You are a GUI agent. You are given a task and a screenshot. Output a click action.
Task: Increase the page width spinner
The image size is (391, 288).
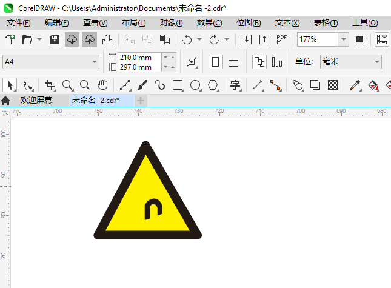coord(173,58)
